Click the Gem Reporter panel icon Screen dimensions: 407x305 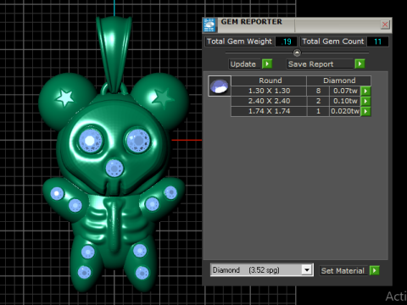[209, 25]
